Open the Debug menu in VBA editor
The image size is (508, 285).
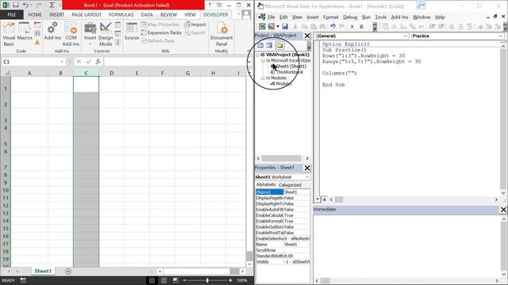point(350,17)
